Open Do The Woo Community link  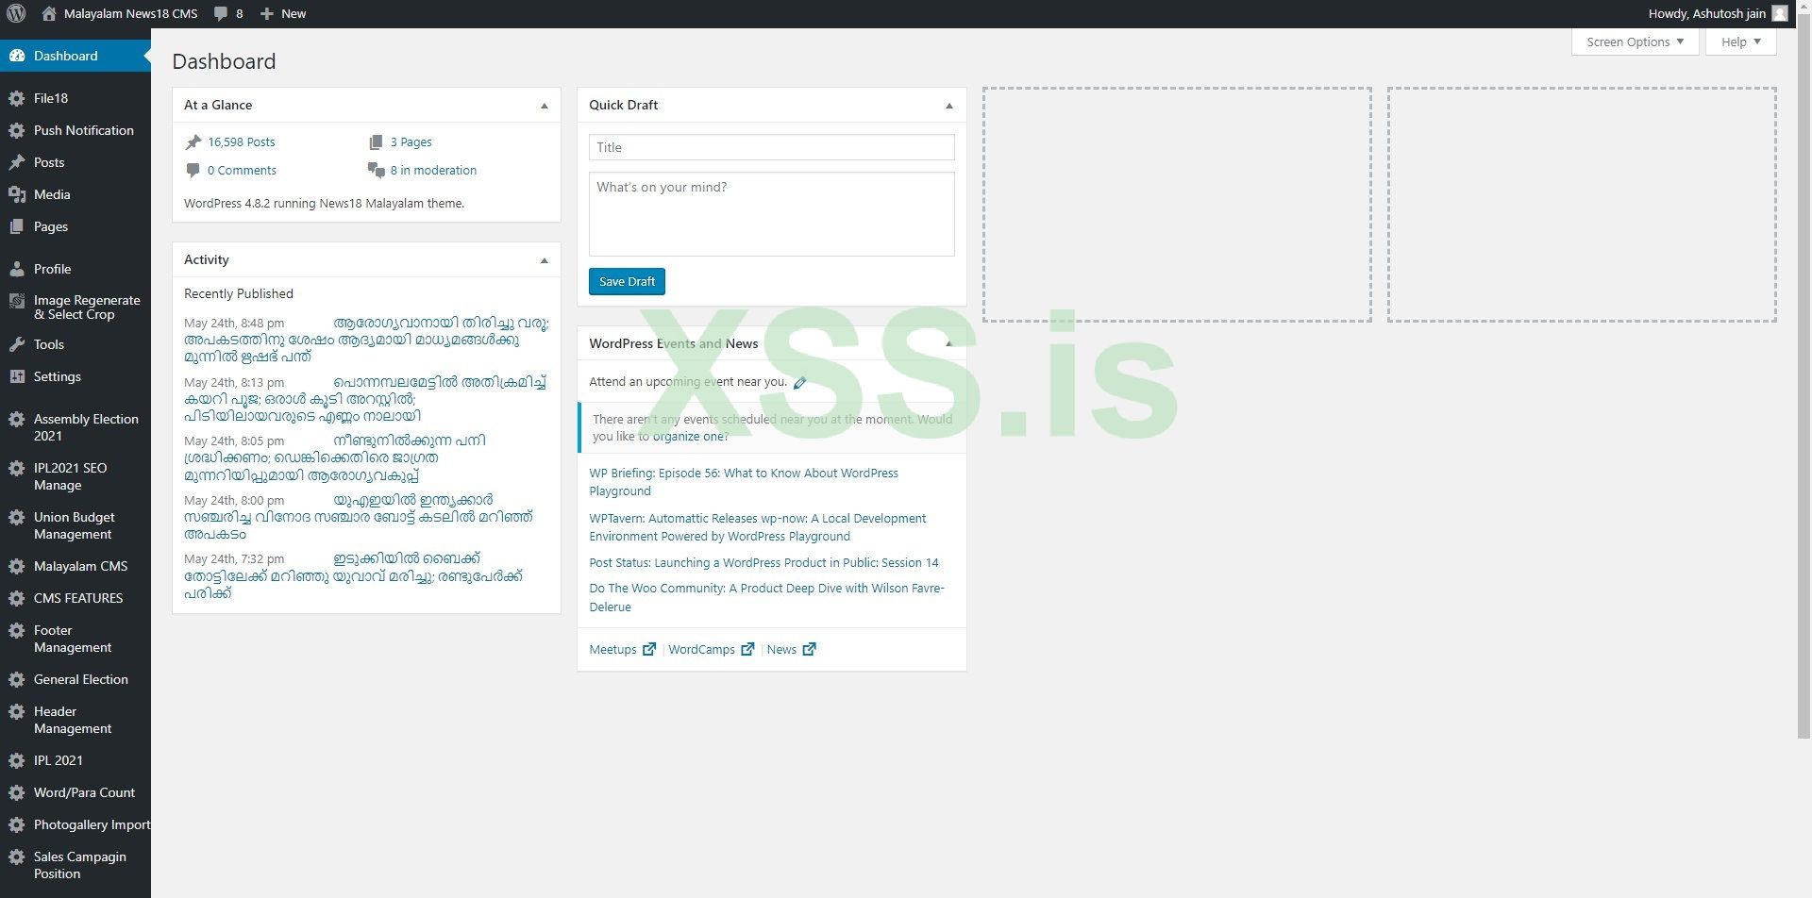pyautogui.click(x=766, y=597)
